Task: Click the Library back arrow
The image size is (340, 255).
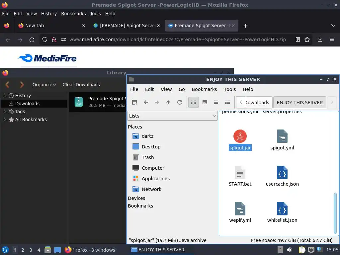Action: pos(7,85)
